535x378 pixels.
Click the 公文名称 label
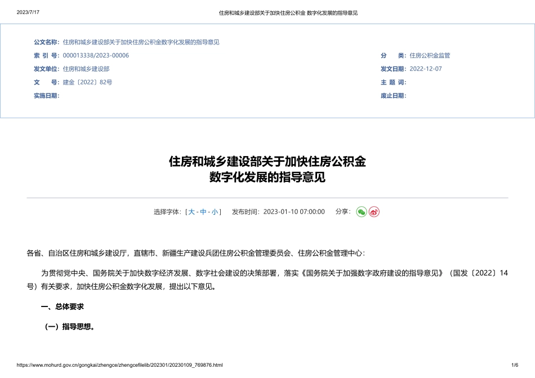[46, 42]
